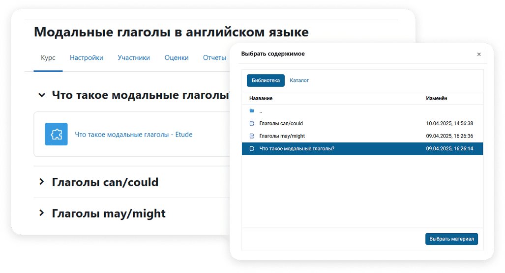Expand the Глаголы may/might section
This screenshot has width=505, height=273.
coord(42,214)
